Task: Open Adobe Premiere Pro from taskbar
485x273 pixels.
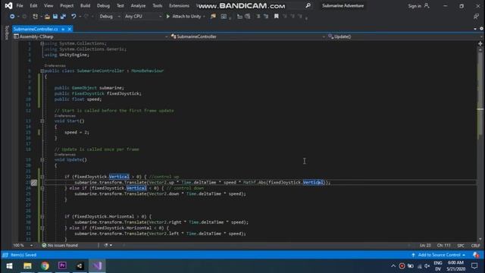Action: click(x=62, y=266)
